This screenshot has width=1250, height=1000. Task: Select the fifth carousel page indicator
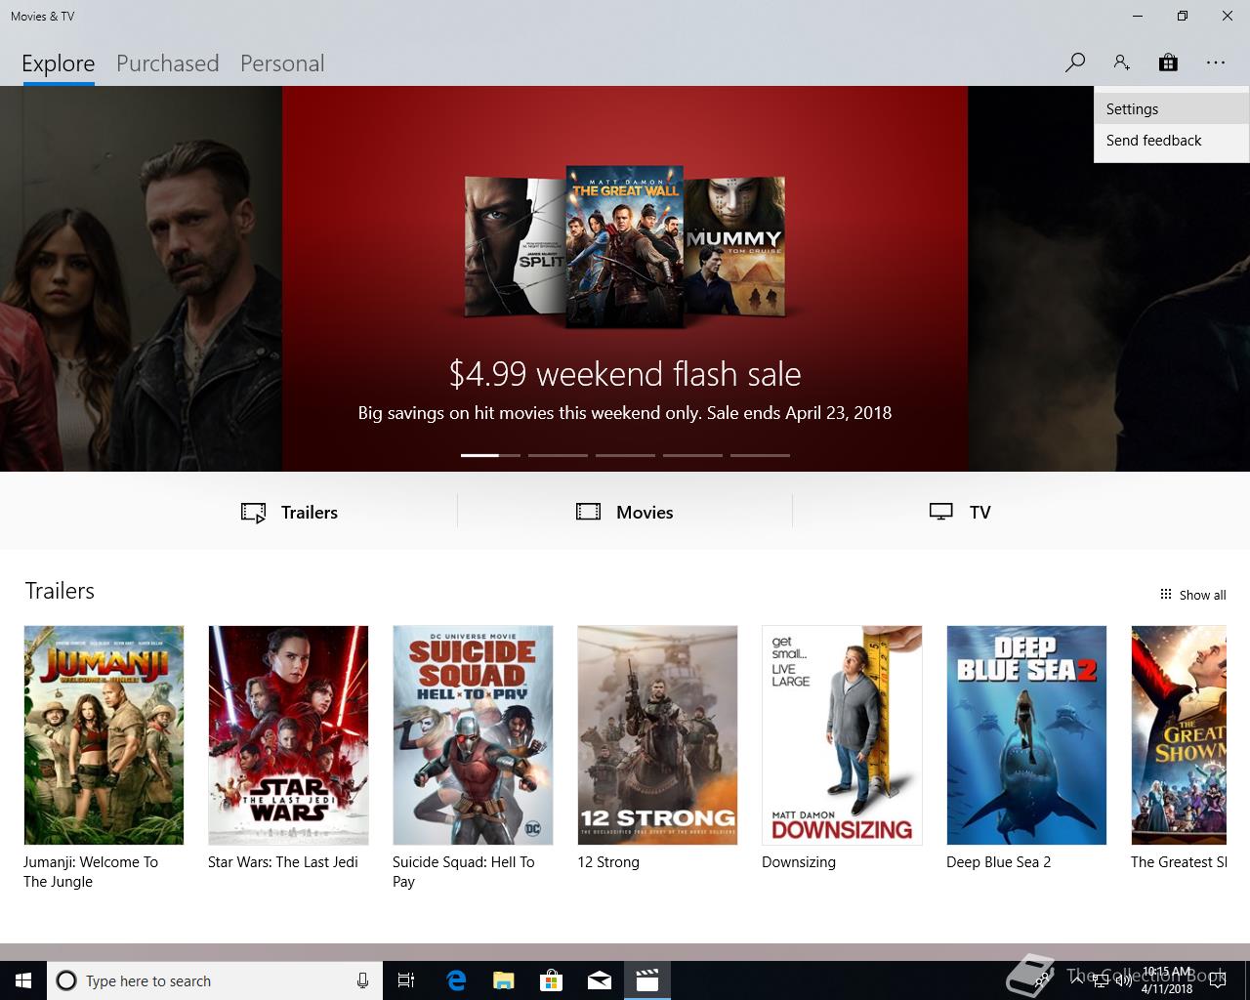(x=760, y=455)
